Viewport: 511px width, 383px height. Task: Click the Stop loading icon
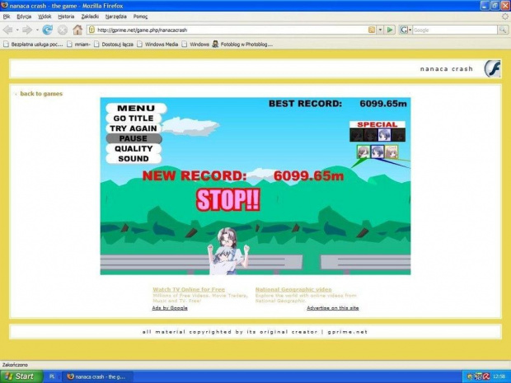pyautogui.click(x=63, y=30)
